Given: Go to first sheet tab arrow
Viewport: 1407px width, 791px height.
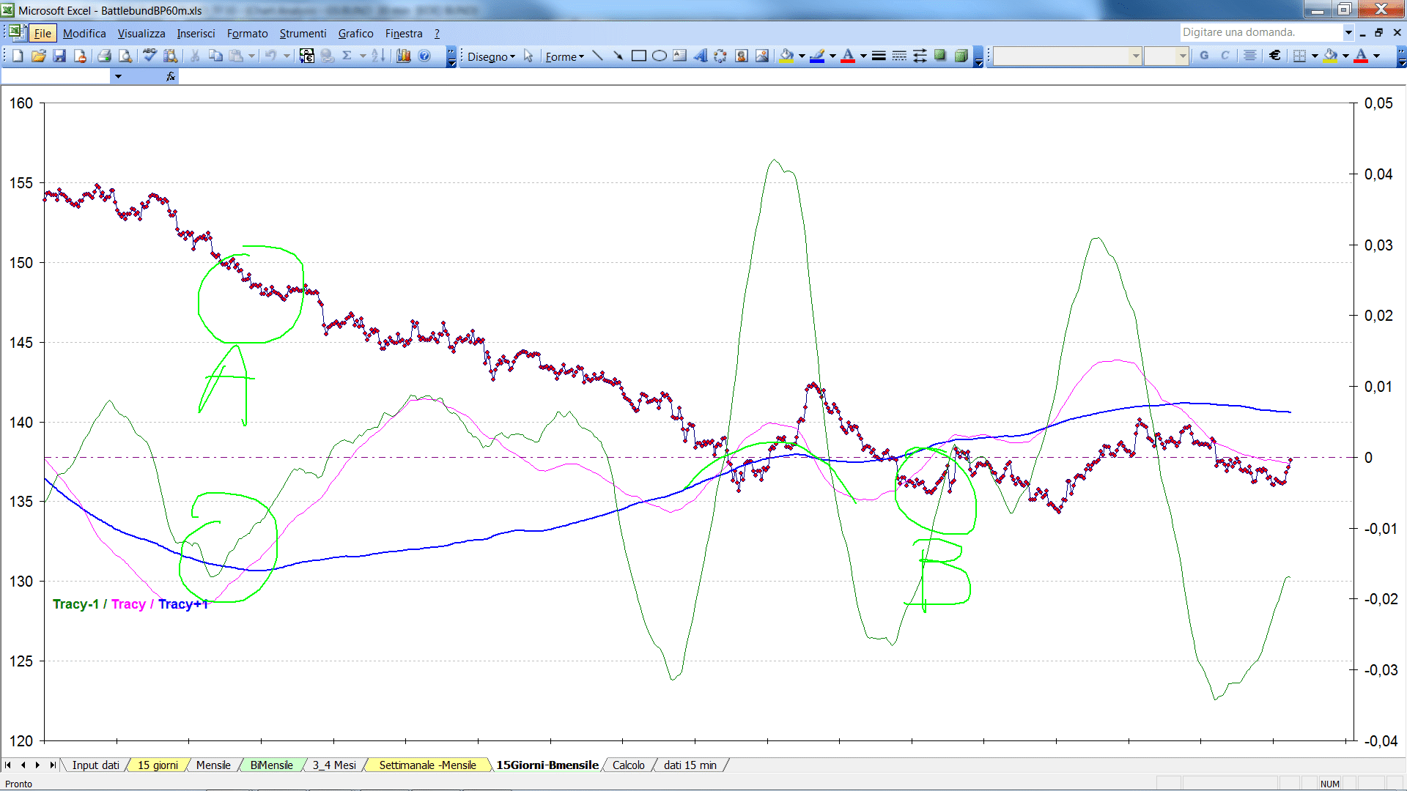Looking at the screenshot, I should [x=8, y=765].
